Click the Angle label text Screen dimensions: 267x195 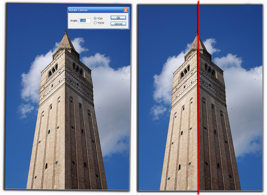click(x=74, y=21)
